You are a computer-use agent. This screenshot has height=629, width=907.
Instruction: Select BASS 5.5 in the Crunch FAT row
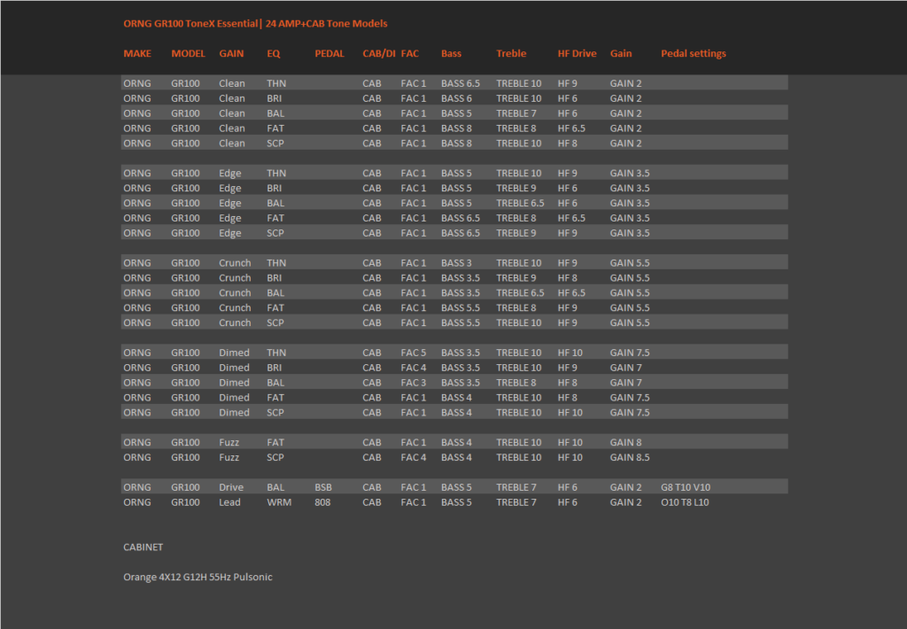[x=461, y=307]
